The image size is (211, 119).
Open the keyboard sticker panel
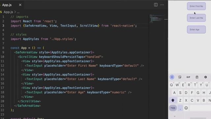[180, 77]
